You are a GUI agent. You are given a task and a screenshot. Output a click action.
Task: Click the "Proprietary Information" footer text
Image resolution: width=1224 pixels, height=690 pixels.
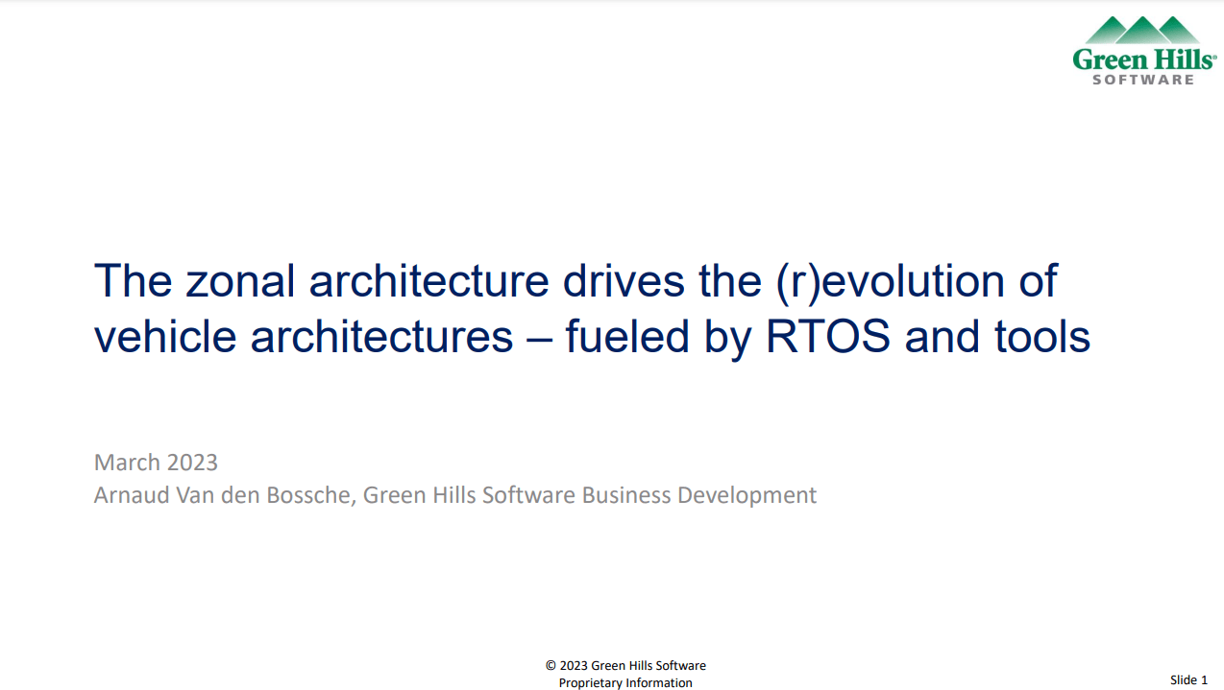pyautogui.click(x=625, y=683)
